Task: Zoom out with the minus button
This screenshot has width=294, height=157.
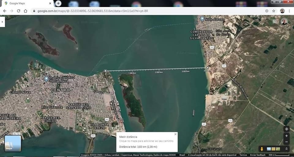Action: (287, 142)
